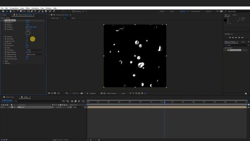Toggle the Transparency Grid button
The height and width of the screenshot is (141, 250).
(104, 93)
